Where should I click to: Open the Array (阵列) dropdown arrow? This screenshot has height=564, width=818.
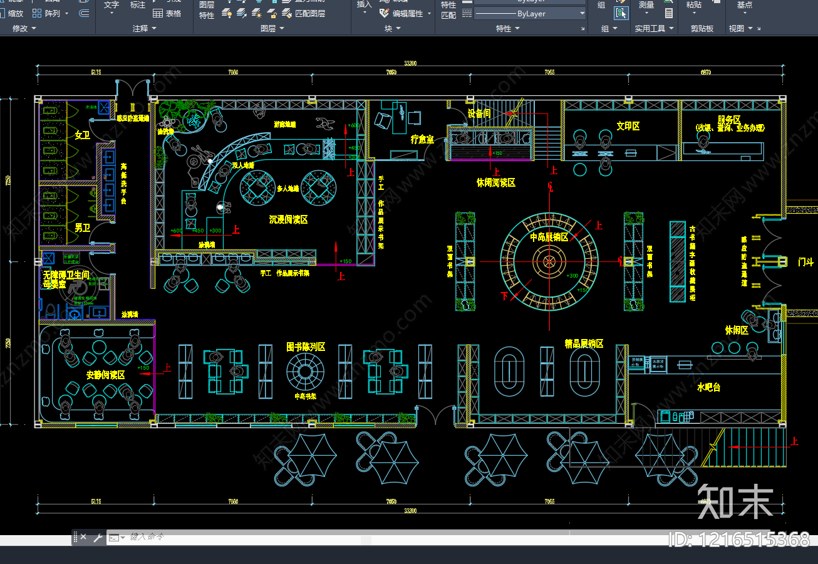coord(66,13)
